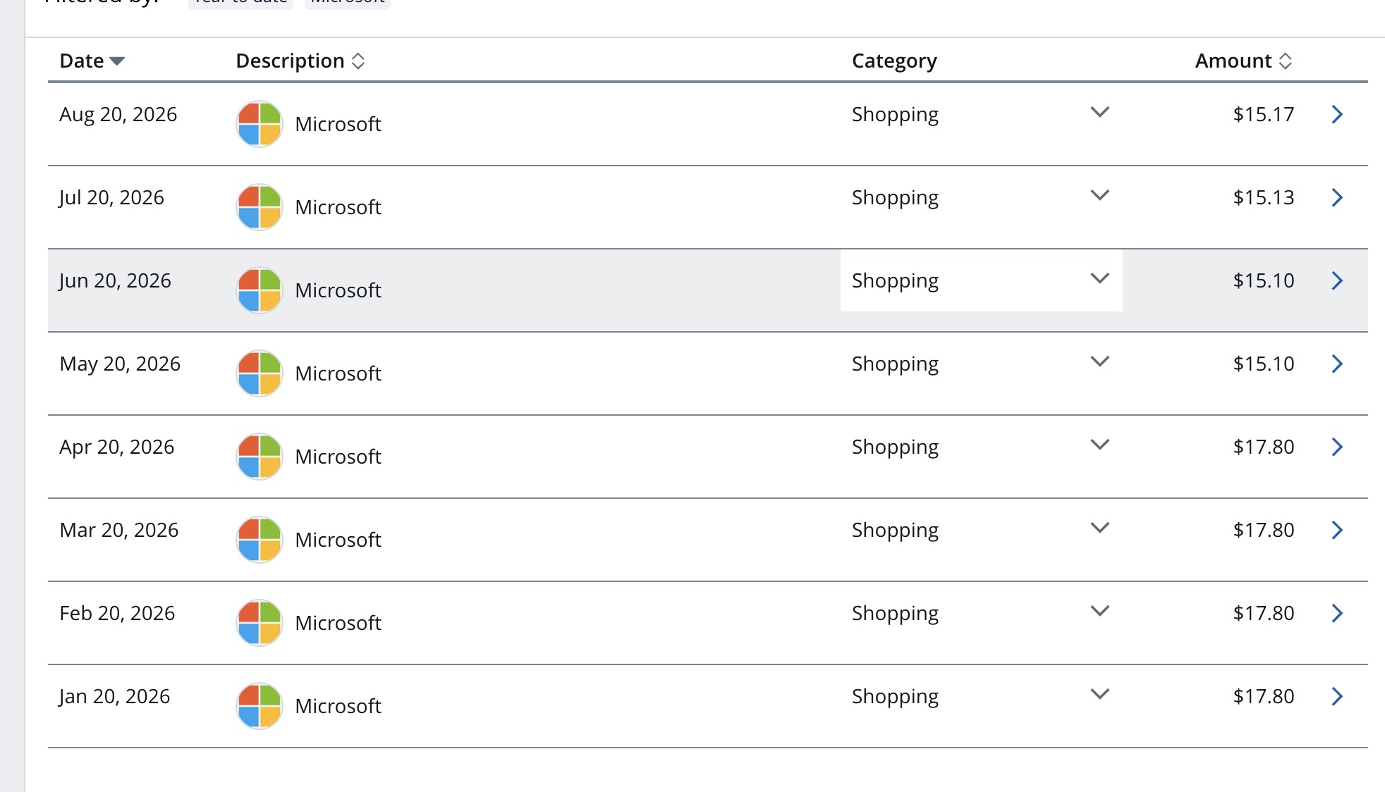Image resolution: width=1385 pixels, height=792 pixels.
Task: Open details arrow for Jun 20 $15.10 charge
Action: [1337, 280]
